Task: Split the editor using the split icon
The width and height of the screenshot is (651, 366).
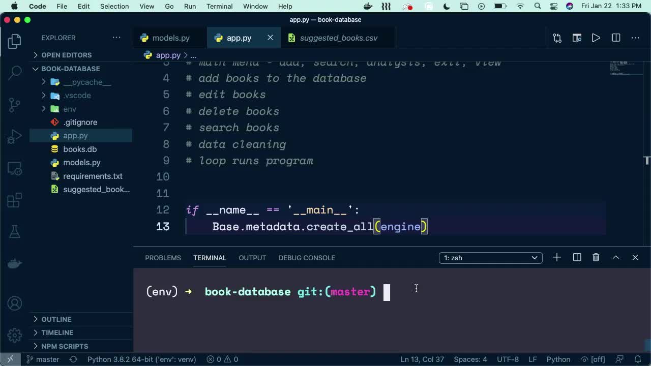Action: point(615,38)
